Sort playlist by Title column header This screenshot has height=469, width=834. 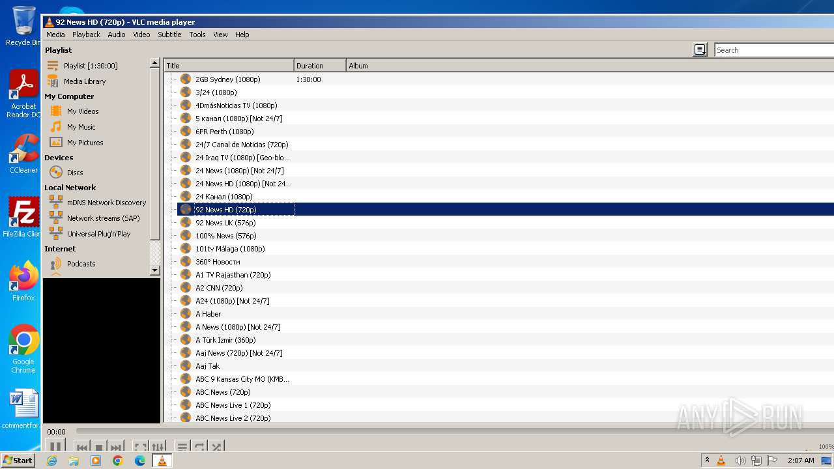click(229, 66)
